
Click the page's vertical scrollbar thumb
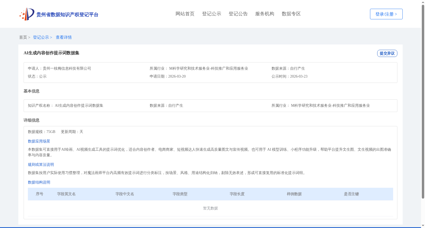pos(423,102)
